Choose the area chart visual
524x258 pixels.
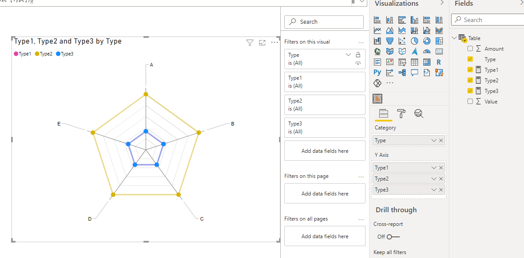[x=390, y=31]
